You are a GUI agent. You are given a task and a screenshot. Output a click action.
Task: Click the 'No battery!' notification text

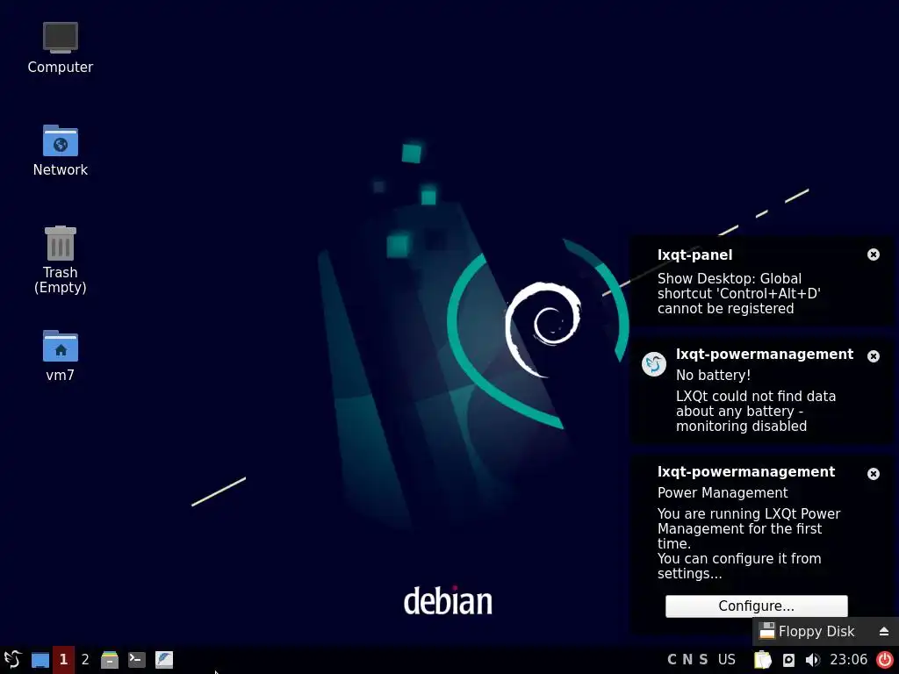pos(713,376)
